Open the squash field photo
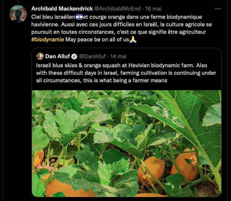Screen dimensions: 231x201 (127, 144)
